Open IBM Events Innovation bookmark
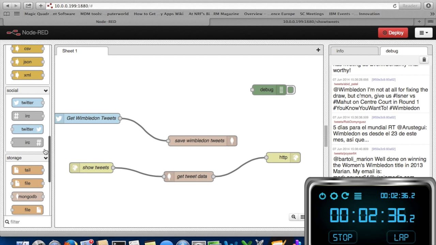The height and width of the screenshot is (245, 436). click(354, 14)
